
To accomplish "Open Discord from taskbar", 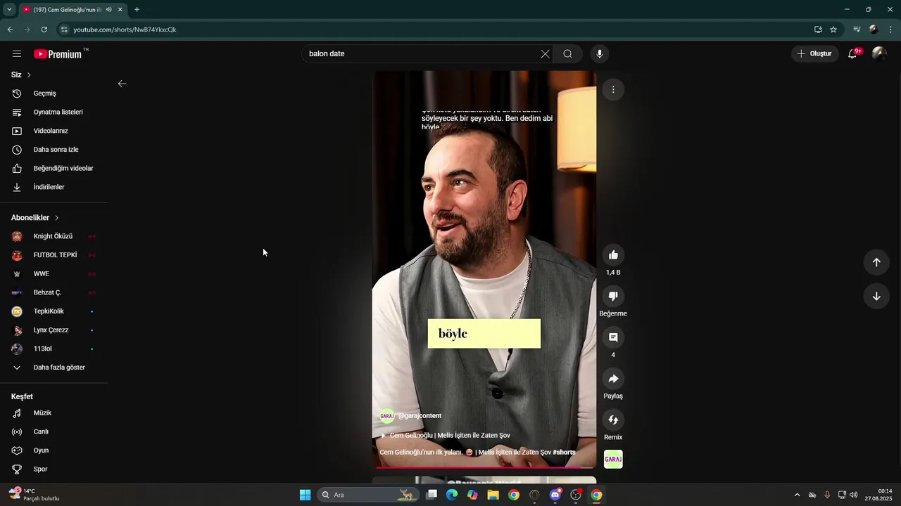I will click(x=555, y=495).
